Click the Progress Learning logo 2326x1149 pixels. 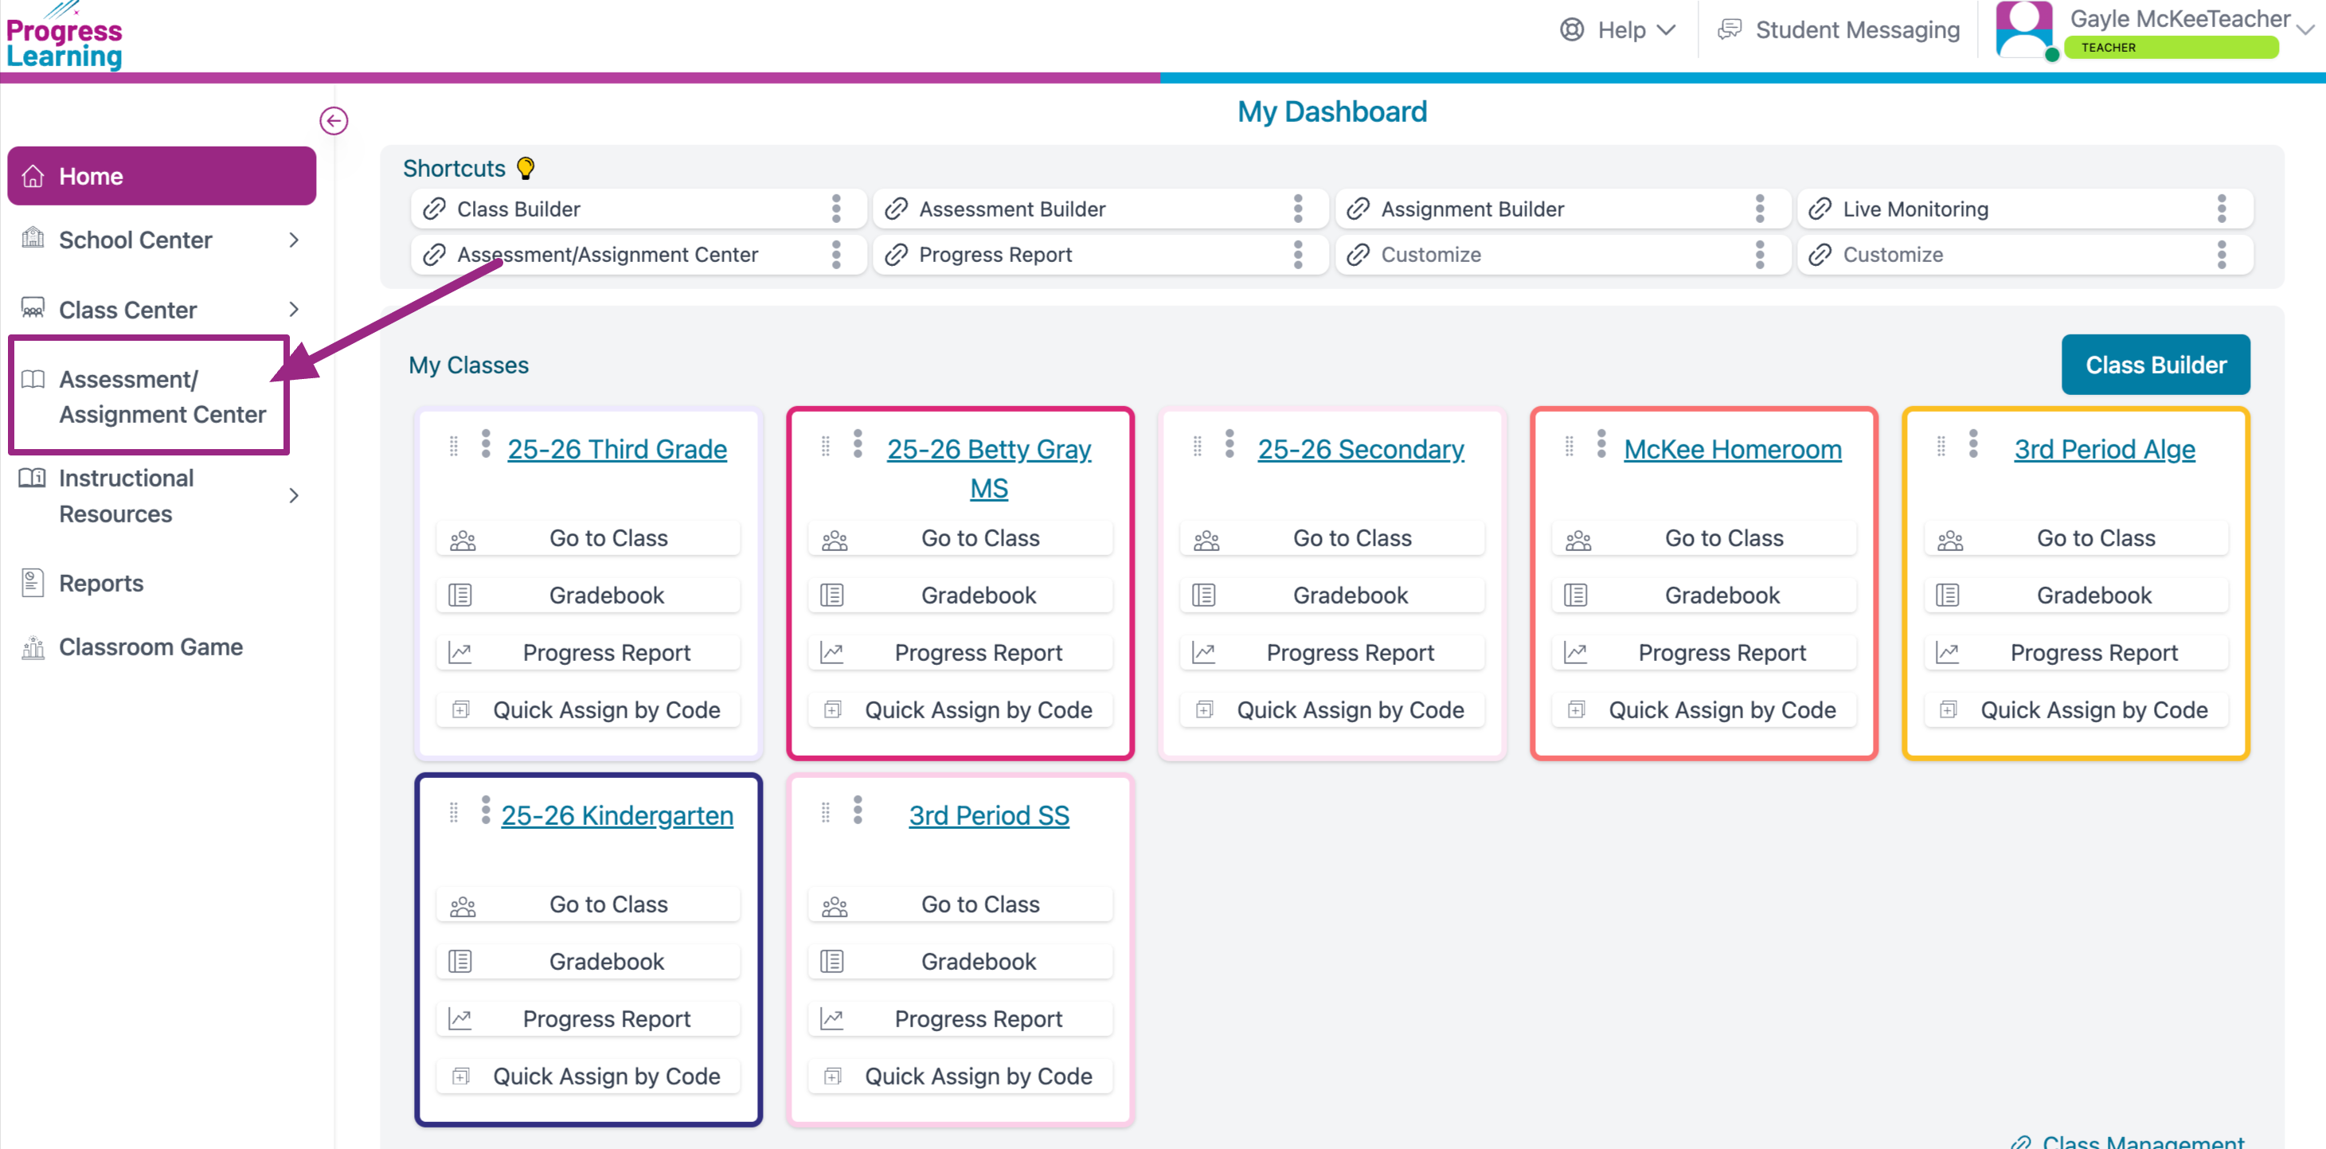(x=63, y=41)
